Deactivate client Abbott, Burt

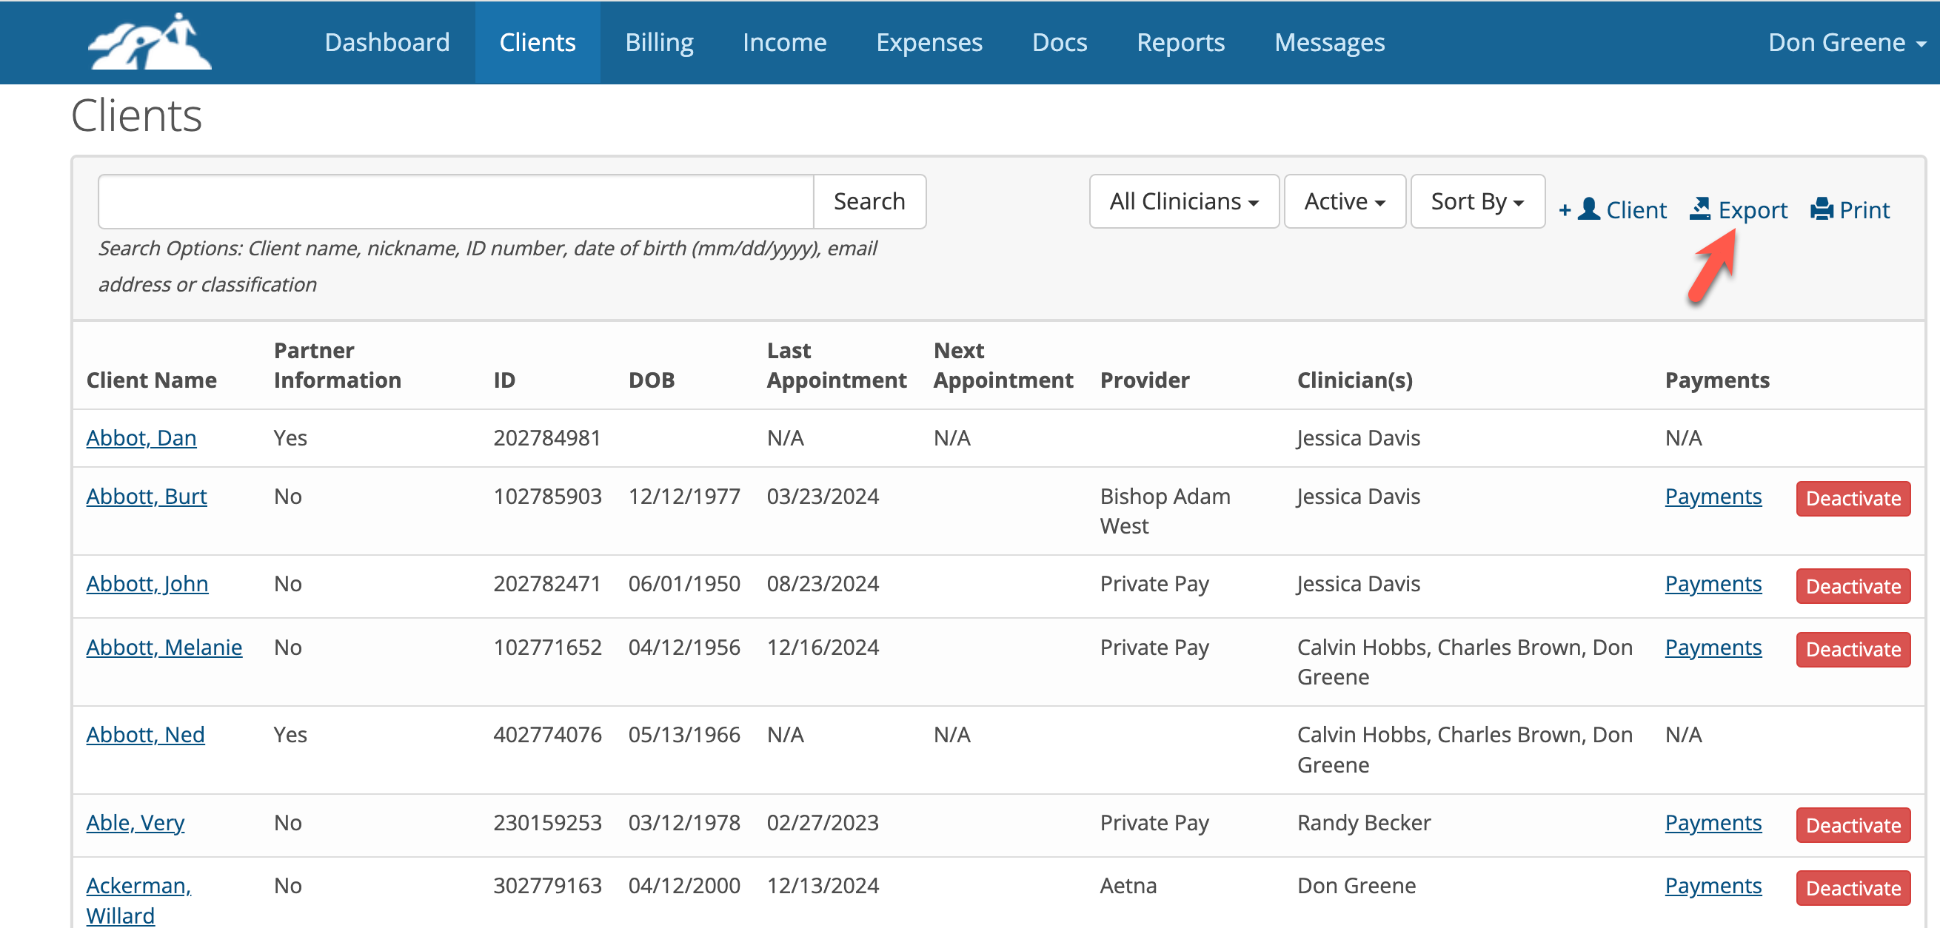[x=1853, y=498]
